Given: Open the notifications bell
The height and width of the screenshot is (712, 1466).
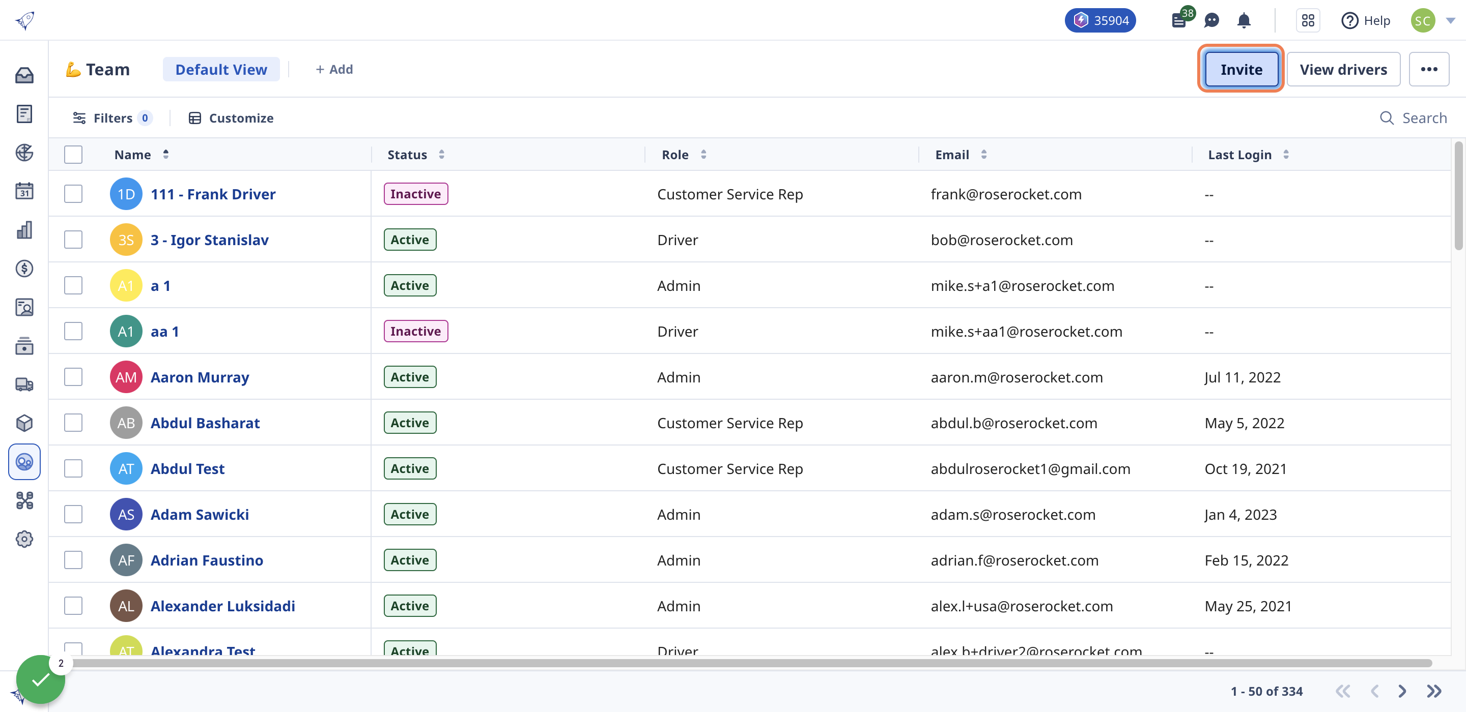Looking at the screenshot, I should 1244,20.
